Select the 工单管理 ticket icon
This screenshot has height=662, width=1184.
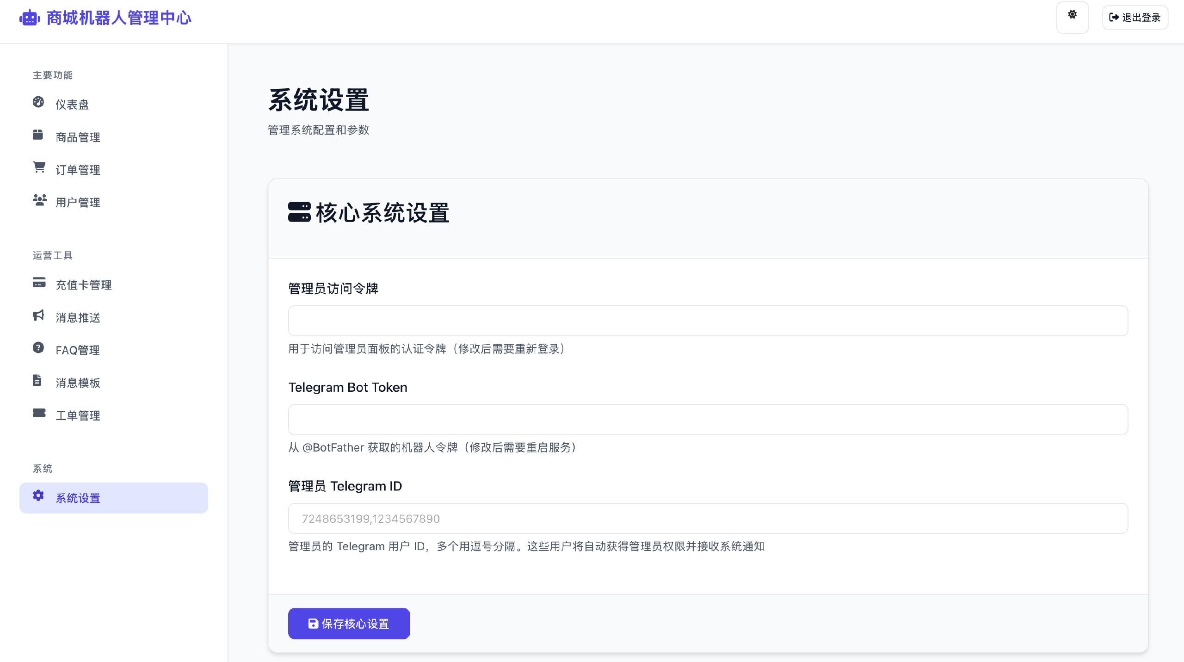click(39, 414)
